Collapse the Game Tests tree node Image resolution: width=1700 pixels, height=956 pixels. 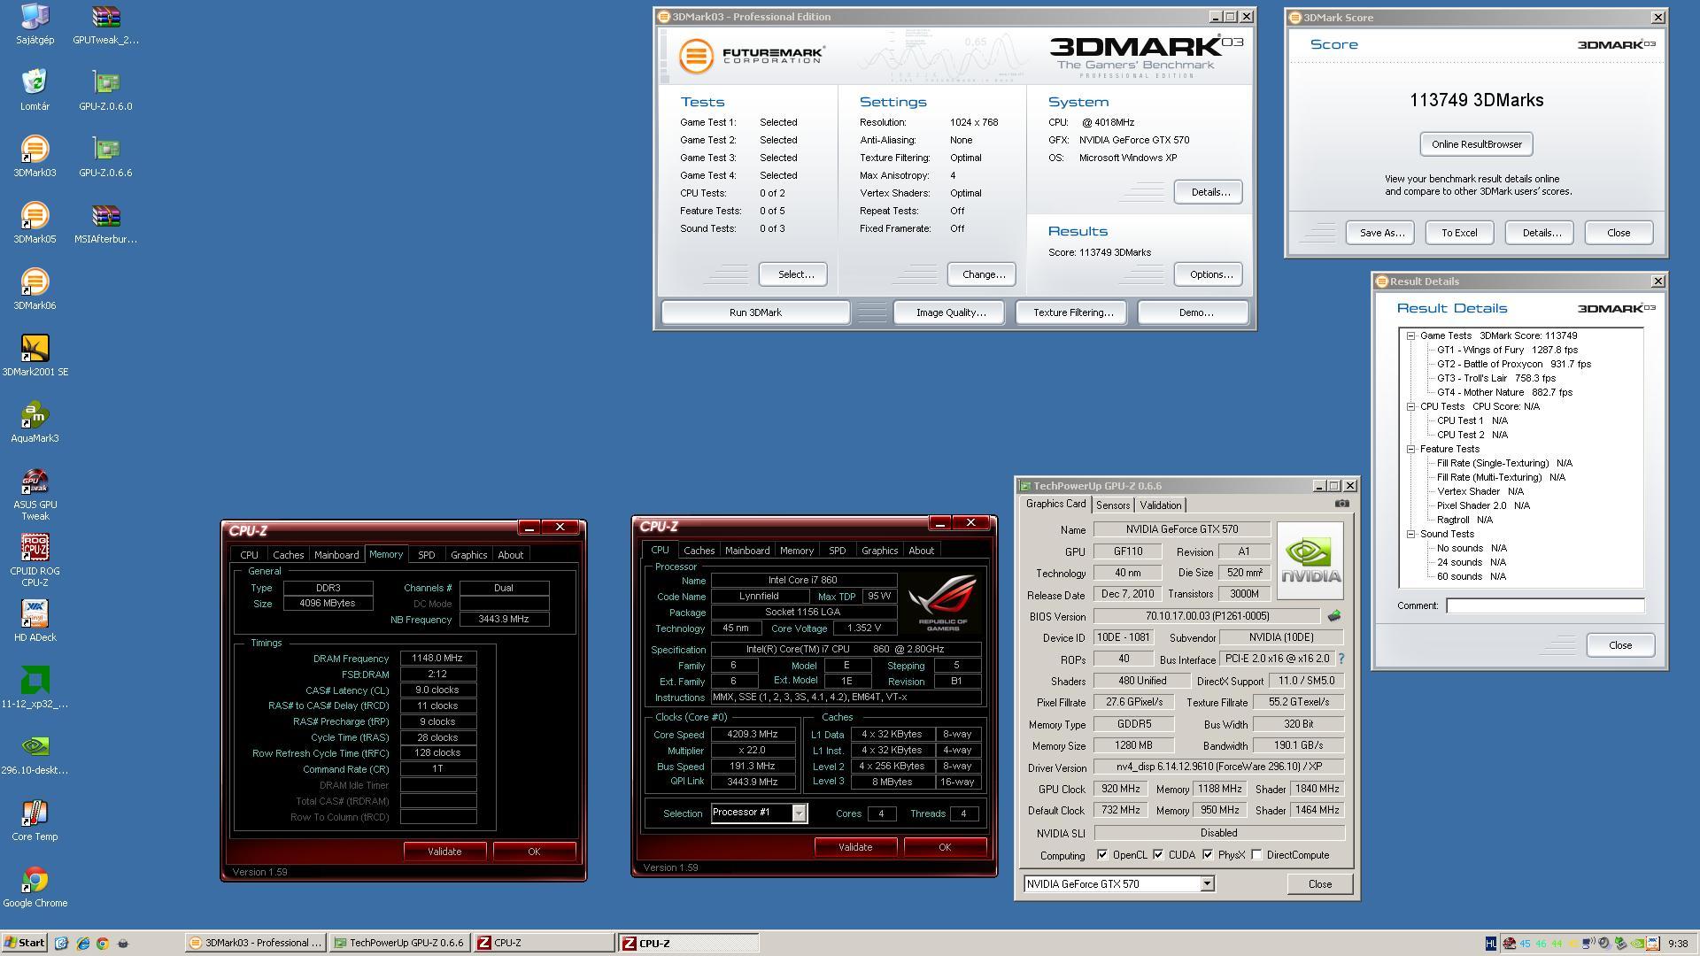1411,336
